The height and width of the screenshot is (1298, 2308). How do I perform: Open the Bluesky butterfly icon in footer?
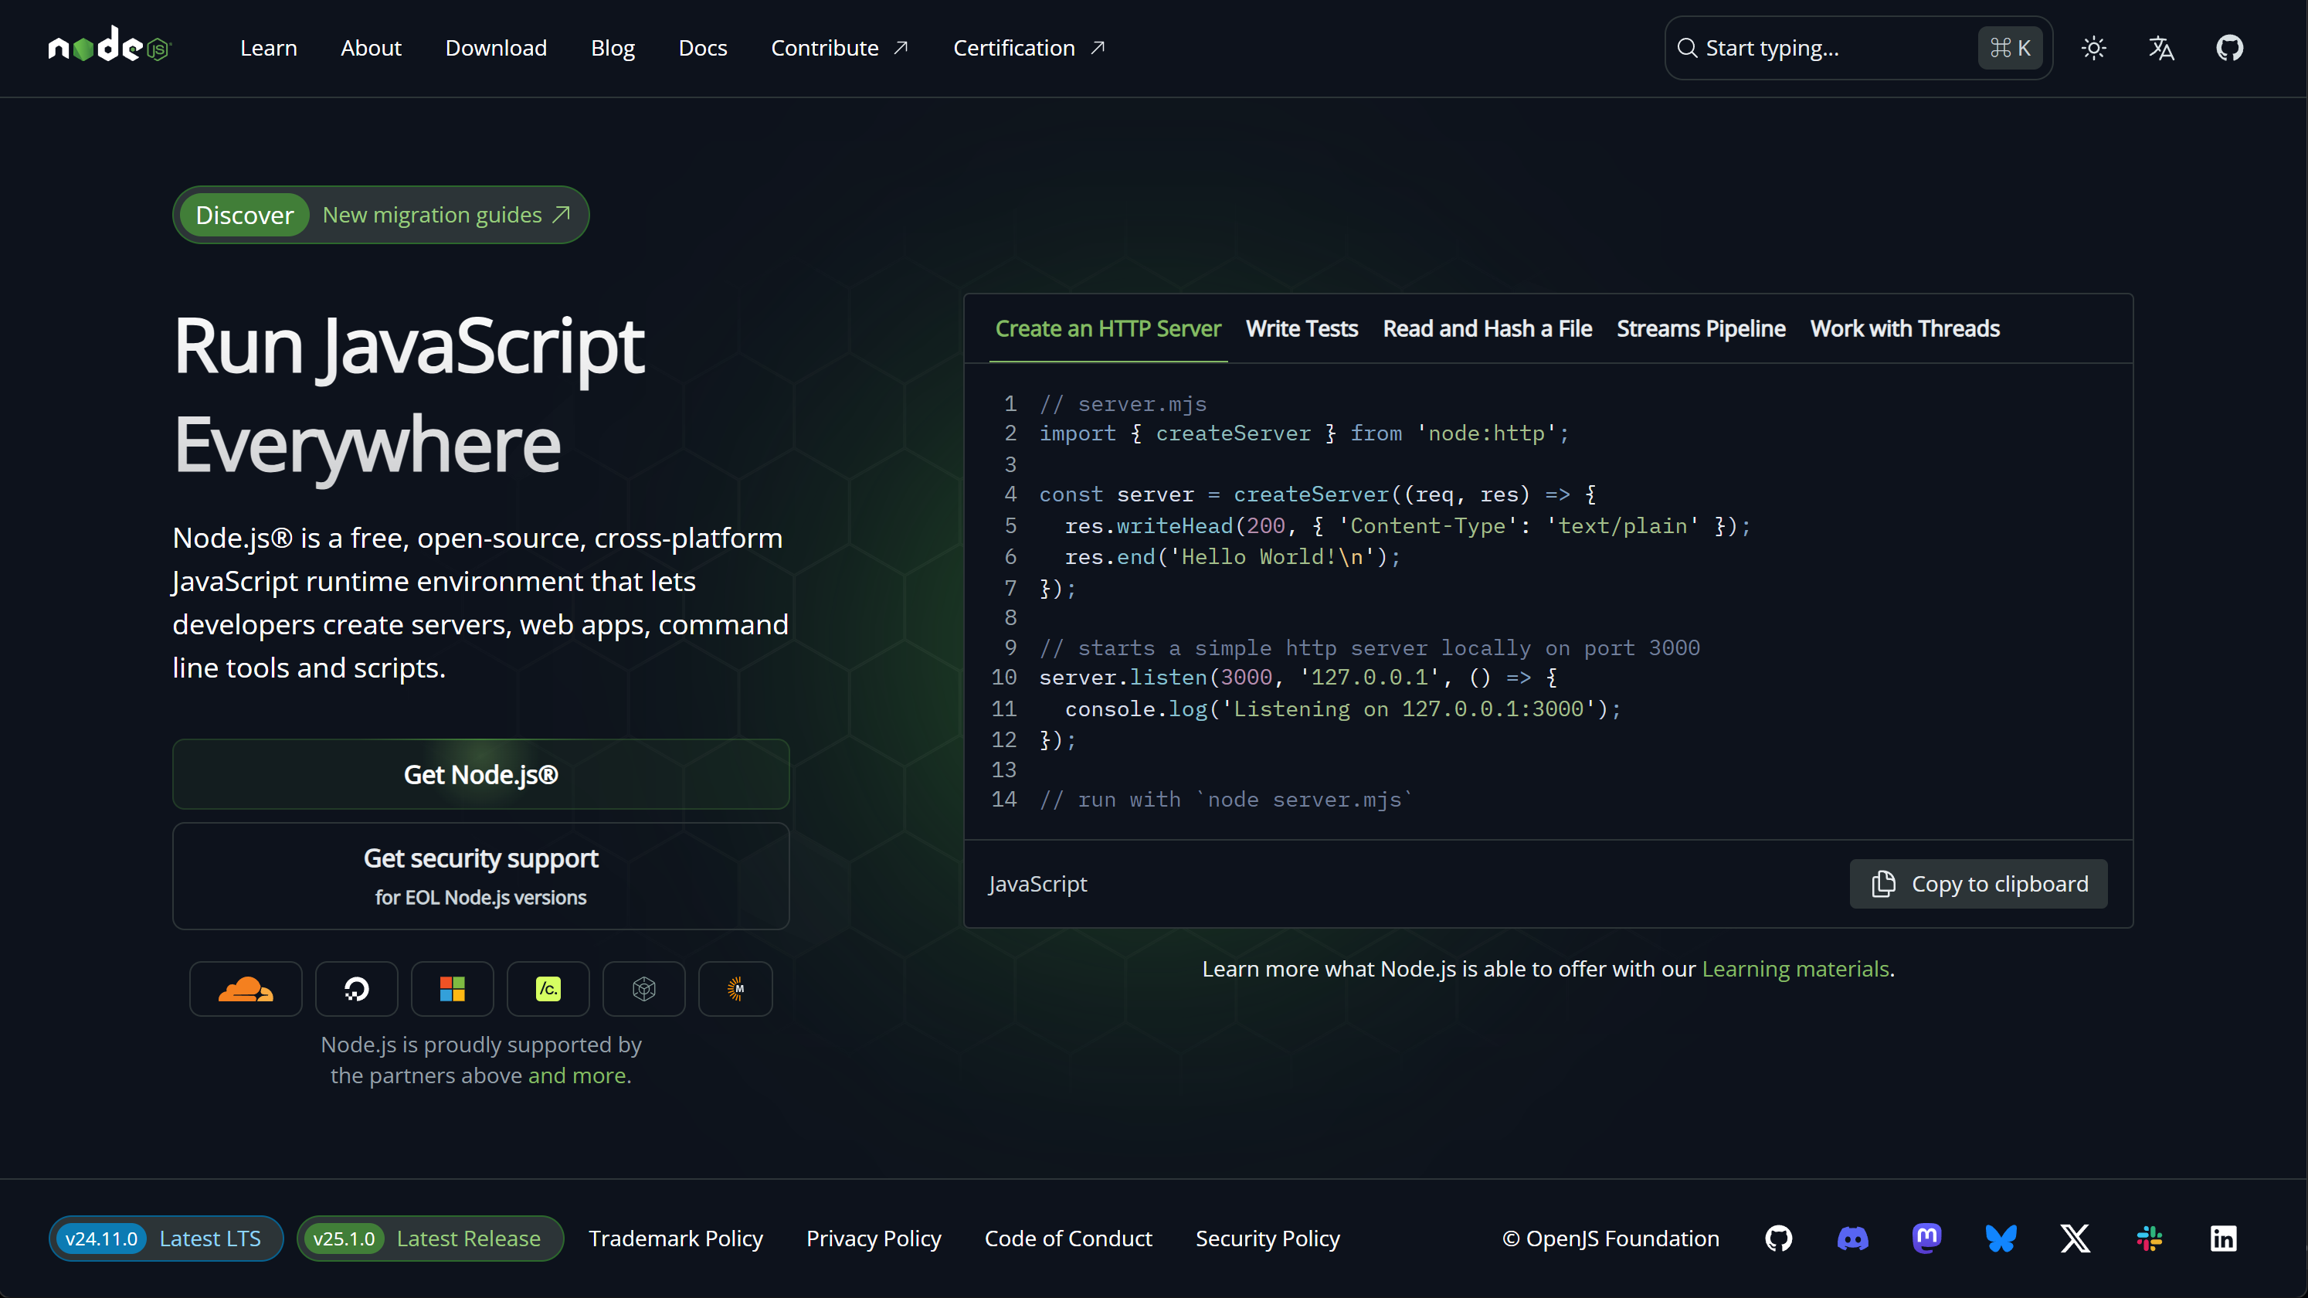click(2001, 1238)
